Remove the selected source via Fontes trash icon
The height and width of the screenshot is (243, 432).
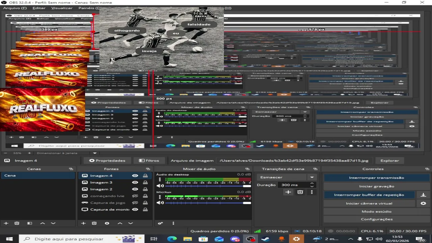[94, 223]
